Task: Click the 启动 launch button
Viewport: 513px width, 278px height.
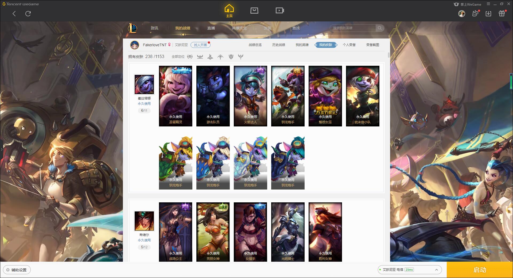Action: 480,270
